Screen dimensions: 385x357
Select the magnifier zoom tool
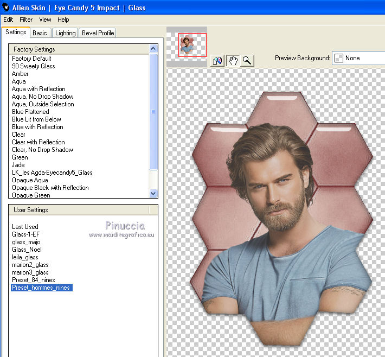247,60
